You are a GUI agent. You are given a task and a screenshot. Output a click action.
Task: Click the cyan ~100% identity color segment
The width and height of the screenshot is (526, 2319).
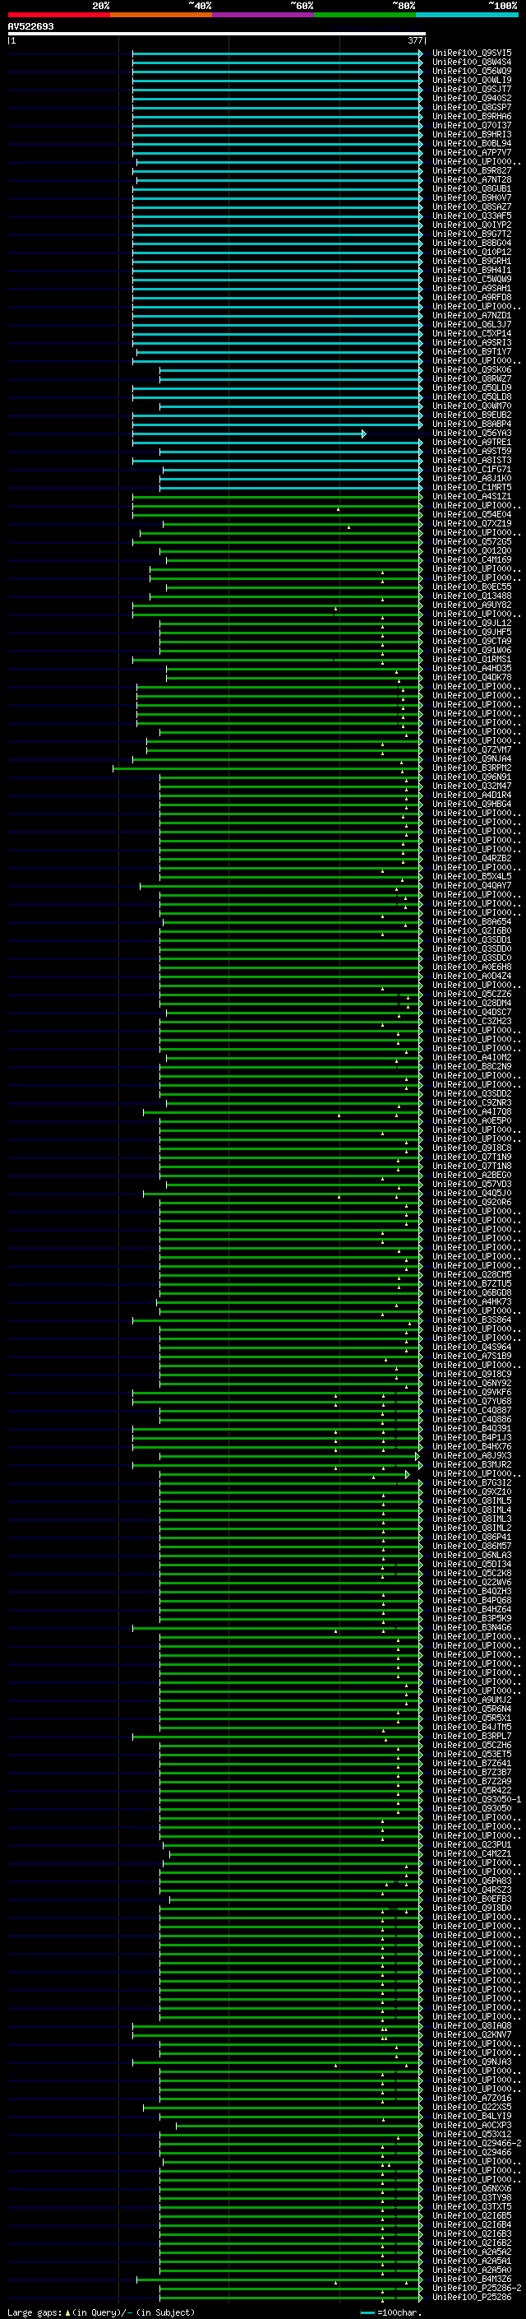pos(467,15)
